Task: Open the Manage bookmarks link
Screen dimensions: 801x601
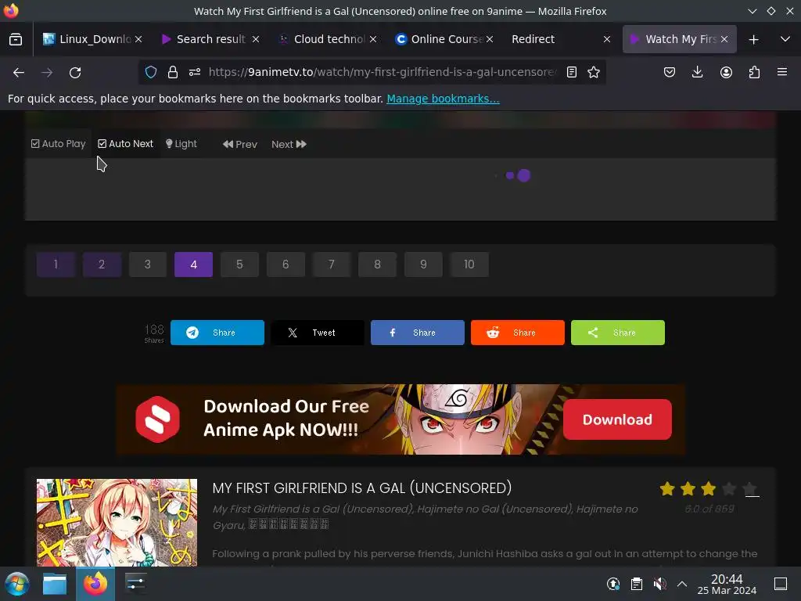Action: (x=443, y=99)
